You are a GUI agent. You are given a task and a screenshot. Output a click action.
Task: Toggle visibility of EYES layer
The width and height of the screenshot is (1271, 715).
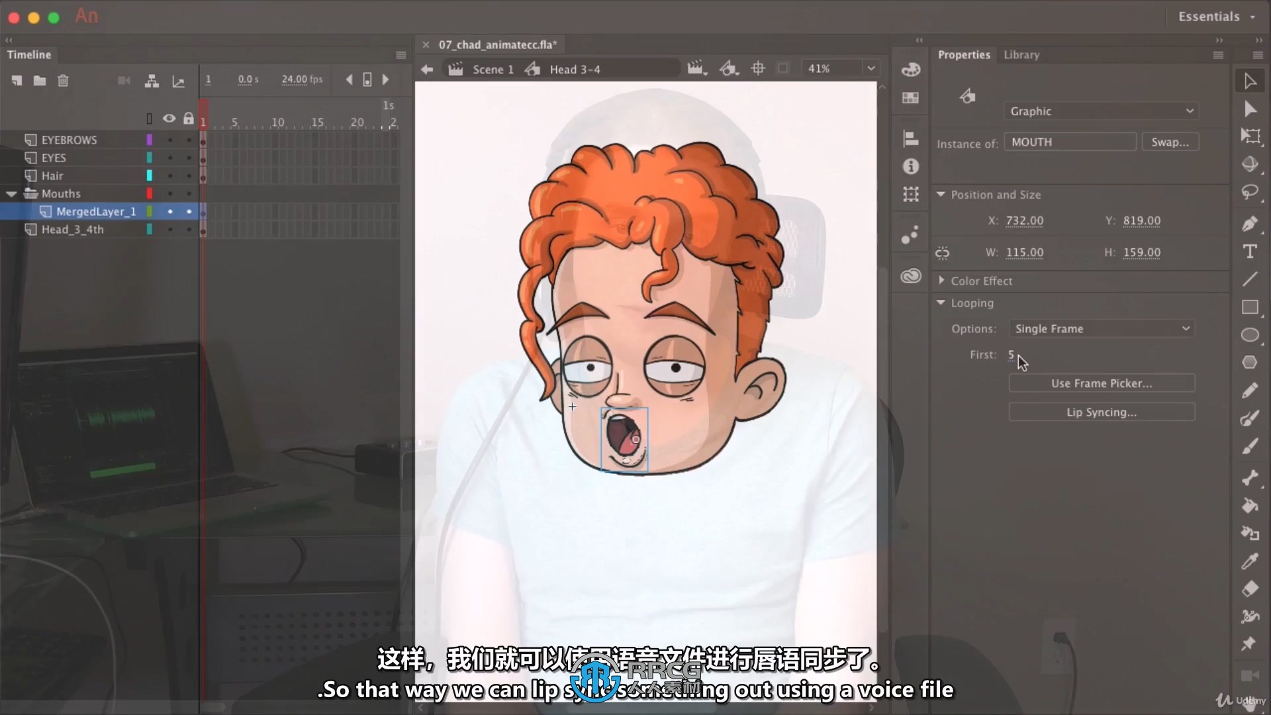pos(170,157)
